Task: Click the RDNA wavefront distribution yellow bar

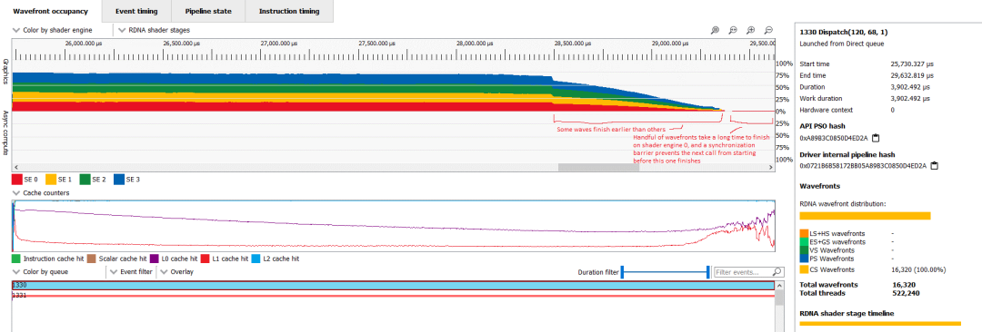Action: 865,216
